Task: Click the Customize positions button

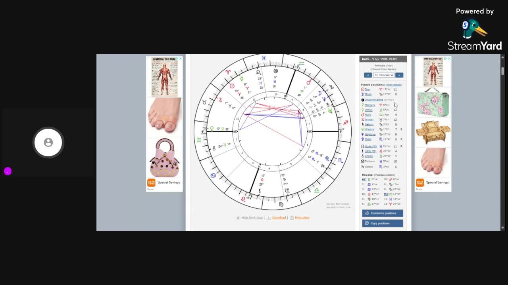Action: (x=382, y=213)
